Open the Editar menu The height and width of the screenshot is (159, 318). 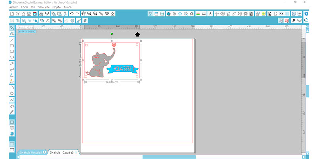25,7
